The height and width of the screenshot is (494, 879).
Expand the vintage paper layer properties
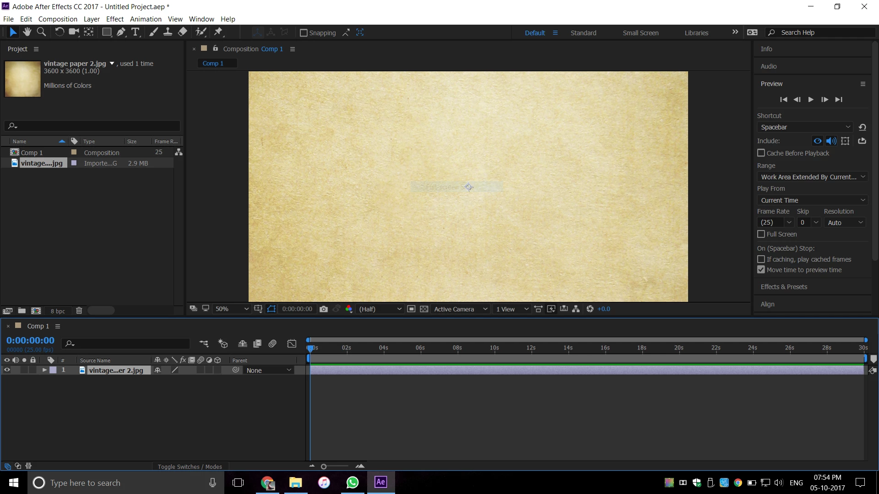(44, 370)
